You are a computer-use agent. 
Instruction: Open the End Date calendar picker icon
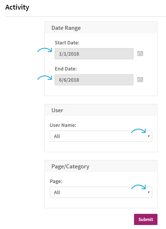tap(140, 80)
